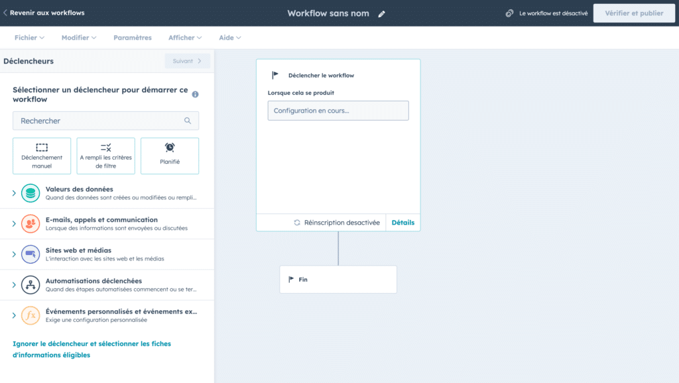Screen dimensions: 679x383
Task: Open the Afficher dropdown menu
Action: click(x=185, y=38)
